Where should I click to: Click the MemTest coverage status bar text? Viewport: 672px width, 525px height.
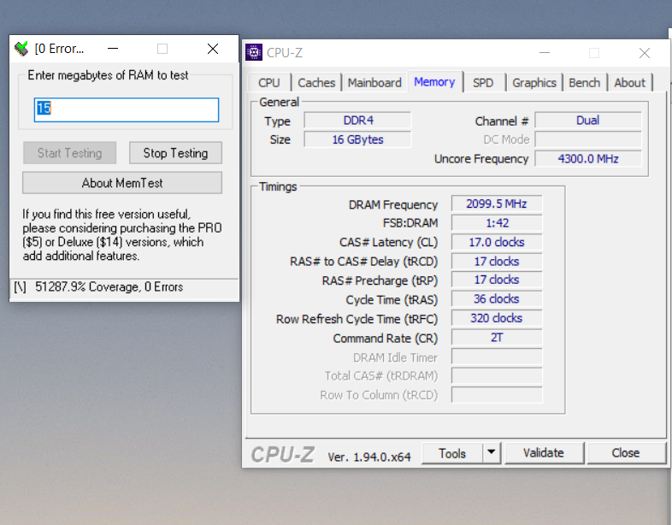click(x=109, y=286)
